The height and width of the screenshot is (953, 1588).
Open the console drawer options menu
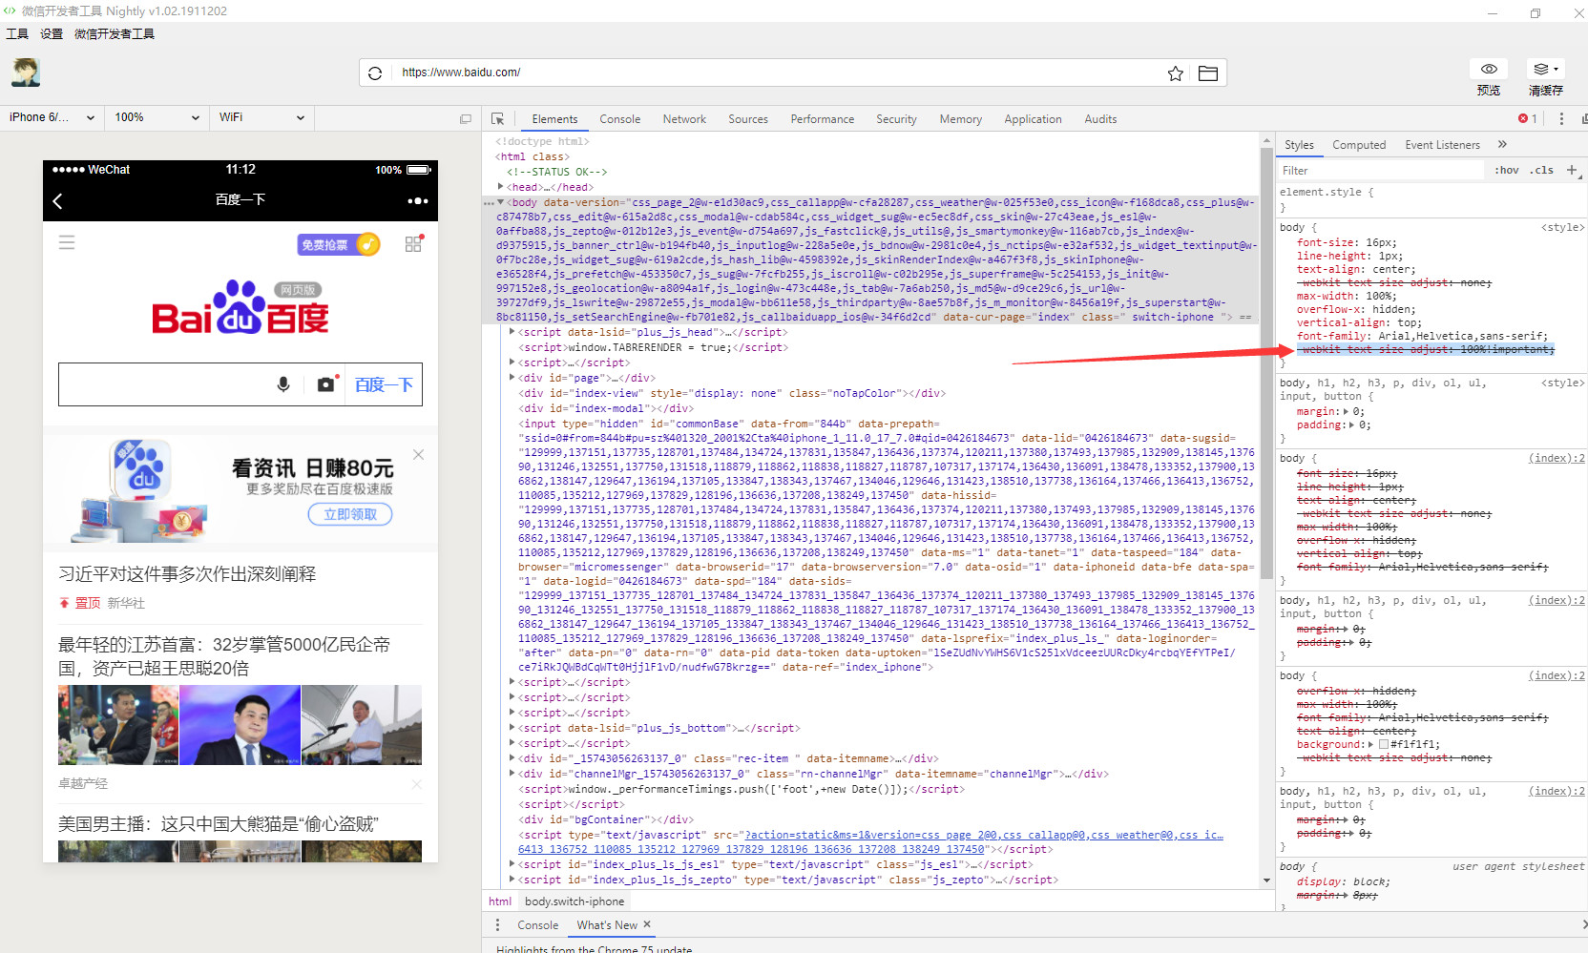tap(497, 925)
